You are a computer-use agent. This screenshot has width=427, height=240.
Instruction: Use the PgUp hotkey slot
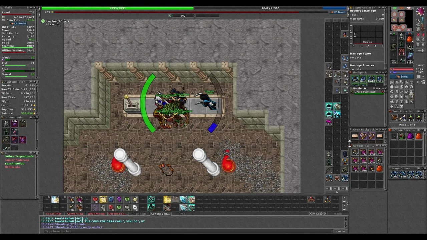pyautogui.click(x=175, y=199)
